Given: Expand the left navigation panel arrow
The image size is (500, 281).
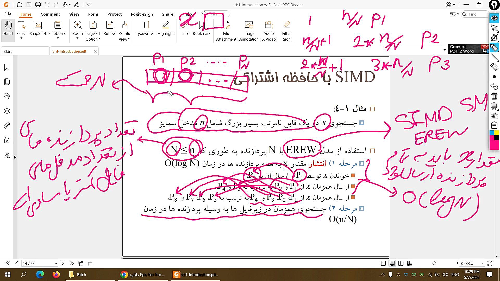Looking at the screenshot, I should pos(15,157).
